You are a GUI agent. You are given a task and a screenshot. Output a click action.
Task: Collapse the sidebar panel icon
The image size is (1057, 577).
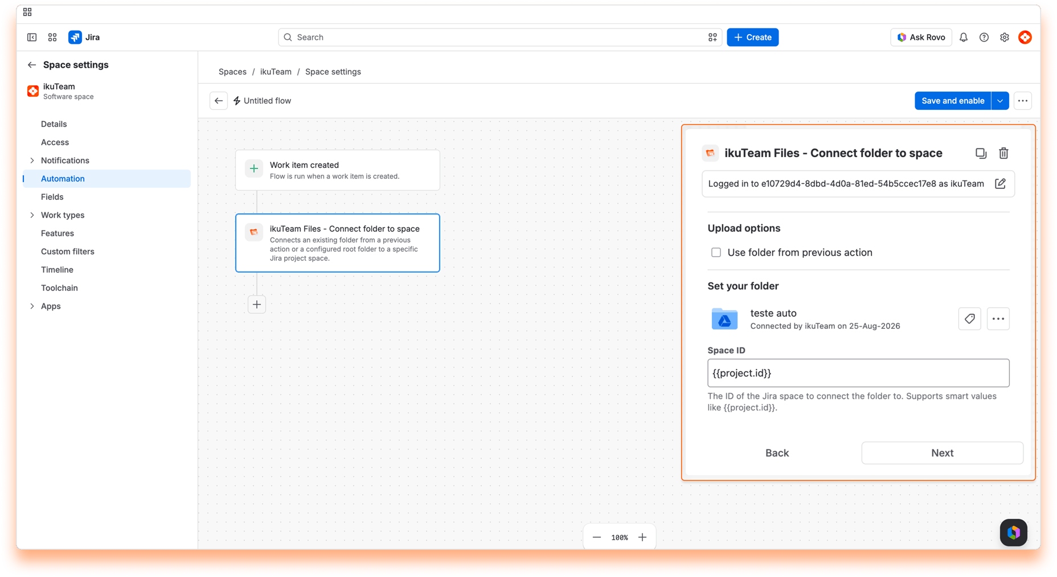[x=32, y=37]
